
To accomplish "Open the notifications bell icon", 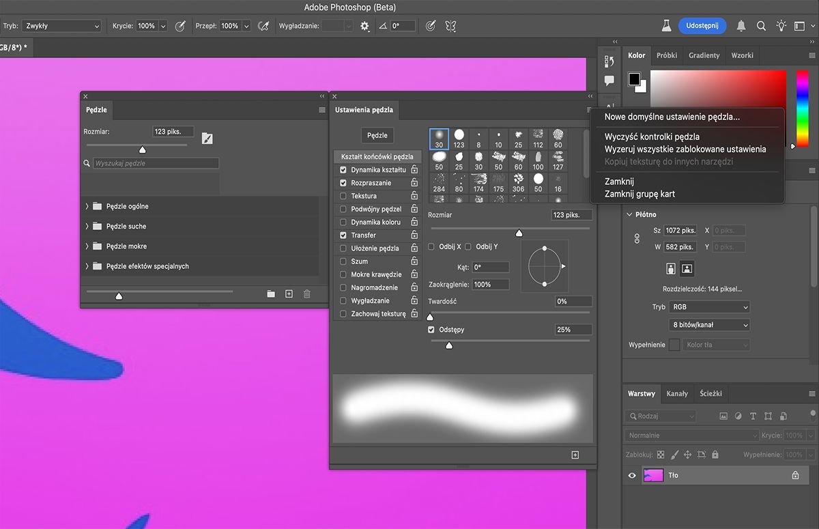I will pos(741,26).
